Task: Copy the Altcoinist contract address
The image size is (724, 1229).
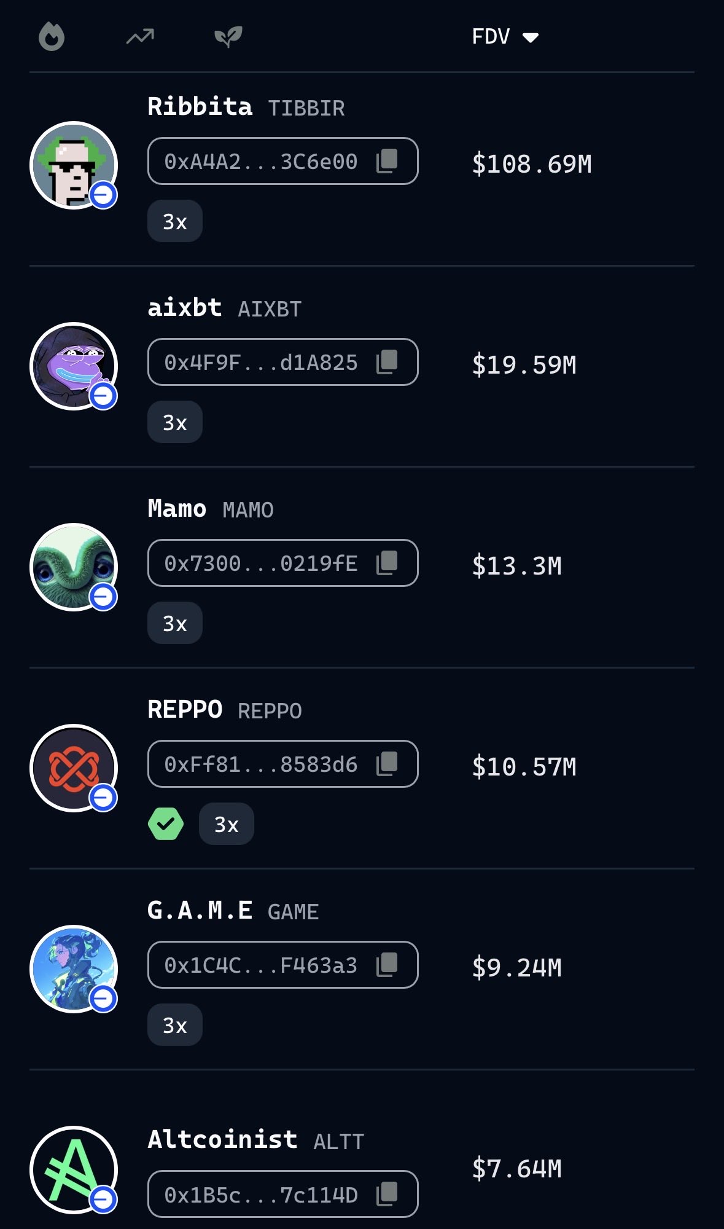Action: pyautogui.click(x=387, y=1194)
